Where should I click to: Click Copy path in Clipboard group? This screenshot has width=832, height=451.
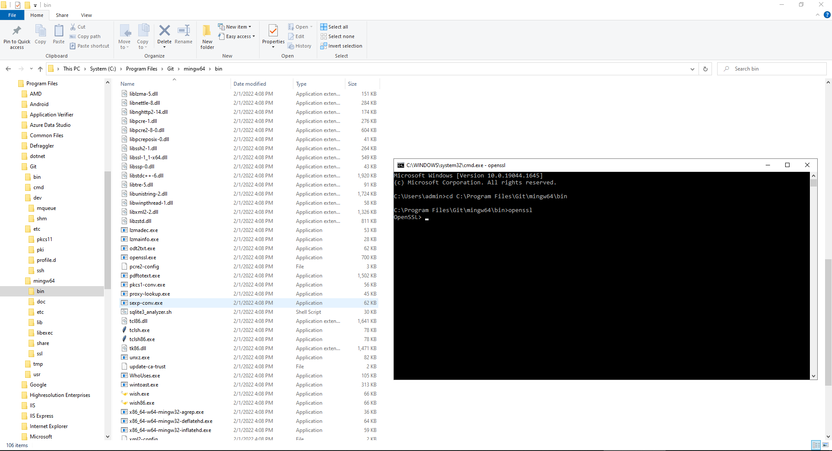point(85,36)
